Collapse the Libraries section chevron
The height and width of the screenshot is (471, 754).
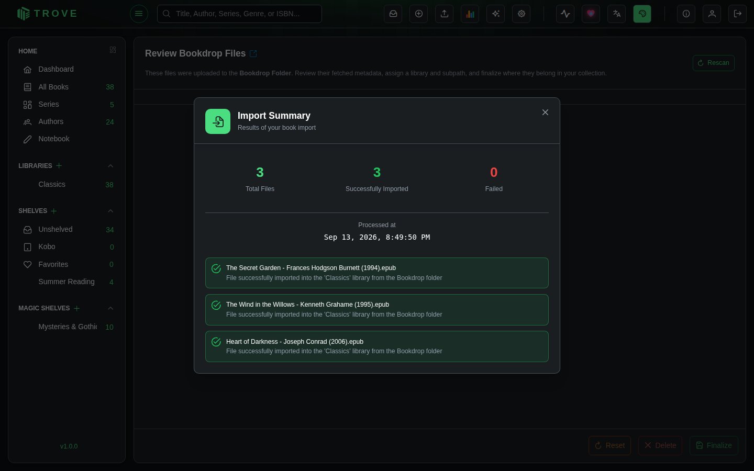110,166
